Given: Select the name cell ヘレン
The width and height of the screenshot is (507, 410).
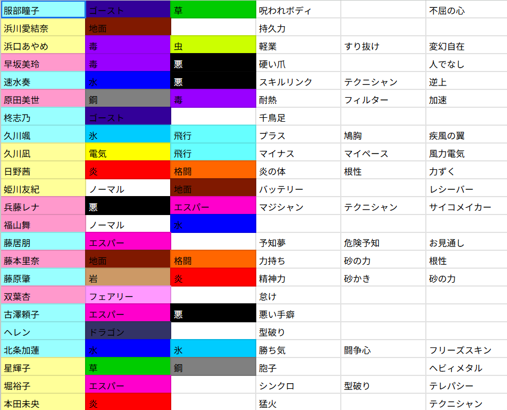Looking at the screenshot, I should [43, 332].
